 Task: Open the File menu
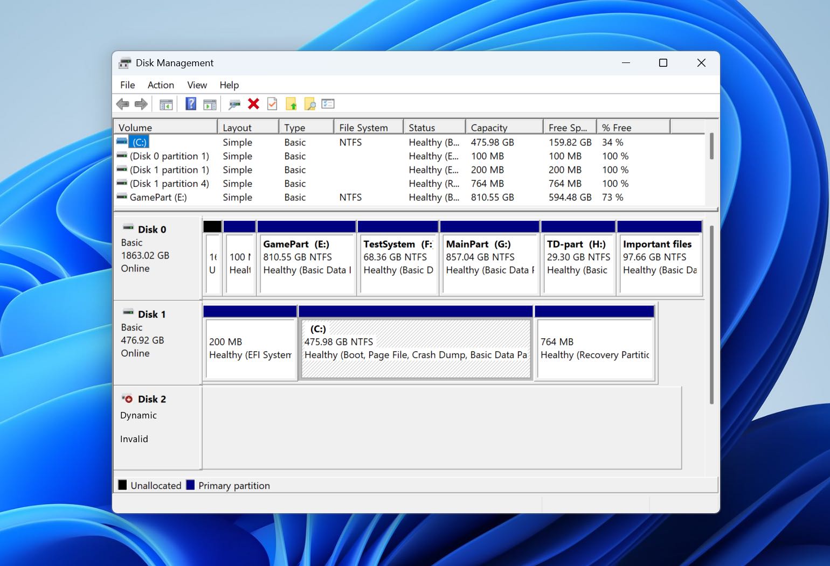coord(127,85)
